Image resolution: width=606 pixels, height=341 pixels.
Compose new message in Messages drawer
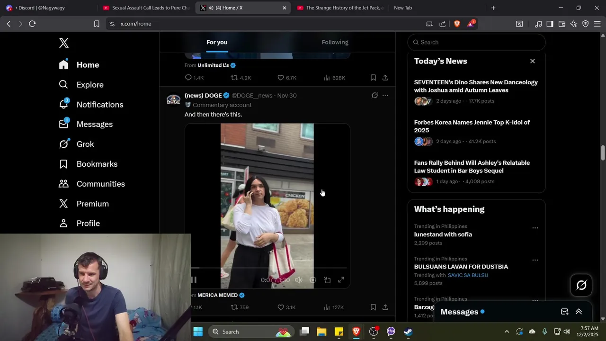[564, 312]
